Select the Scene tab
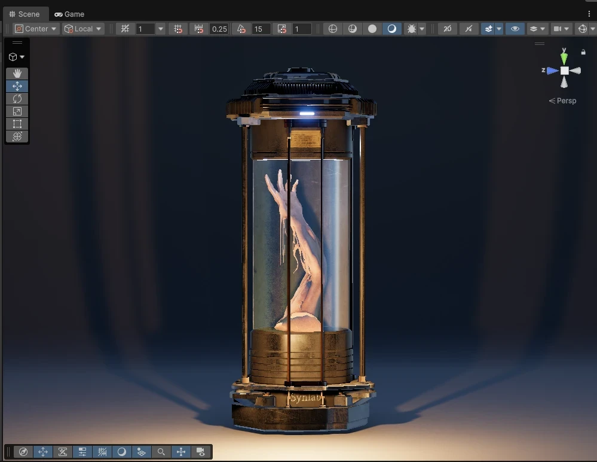 [25, 14]
